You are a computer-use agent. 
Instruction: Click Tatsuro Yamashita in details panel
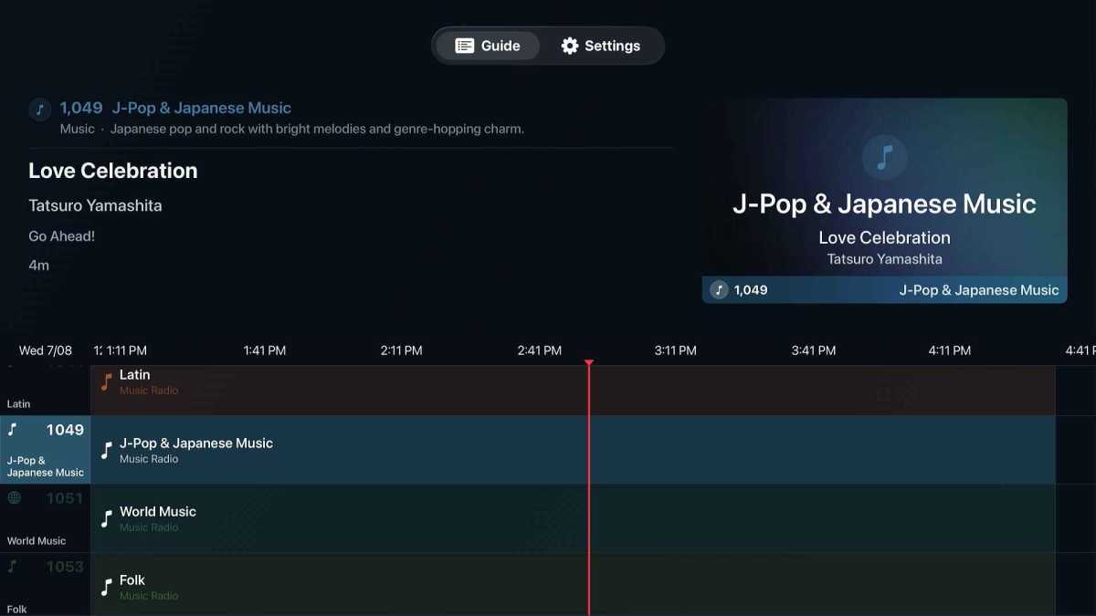pyautogui.click(x=95, y=205)
